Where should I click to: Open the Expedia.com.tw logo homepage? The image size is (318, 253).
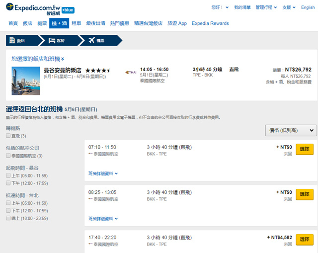[33, 9]
